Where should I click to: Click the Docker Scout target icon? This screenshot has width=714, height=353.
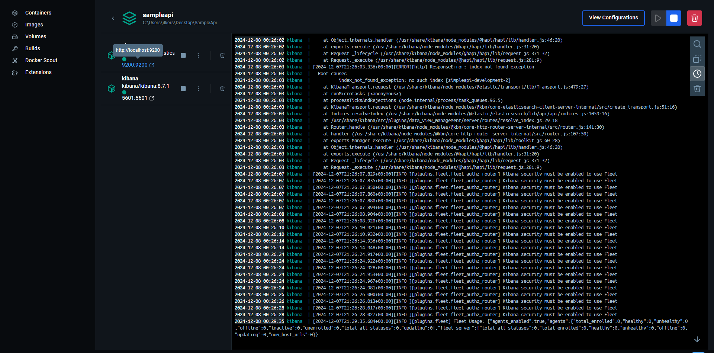pyautogui.click(x=15, y=61)
